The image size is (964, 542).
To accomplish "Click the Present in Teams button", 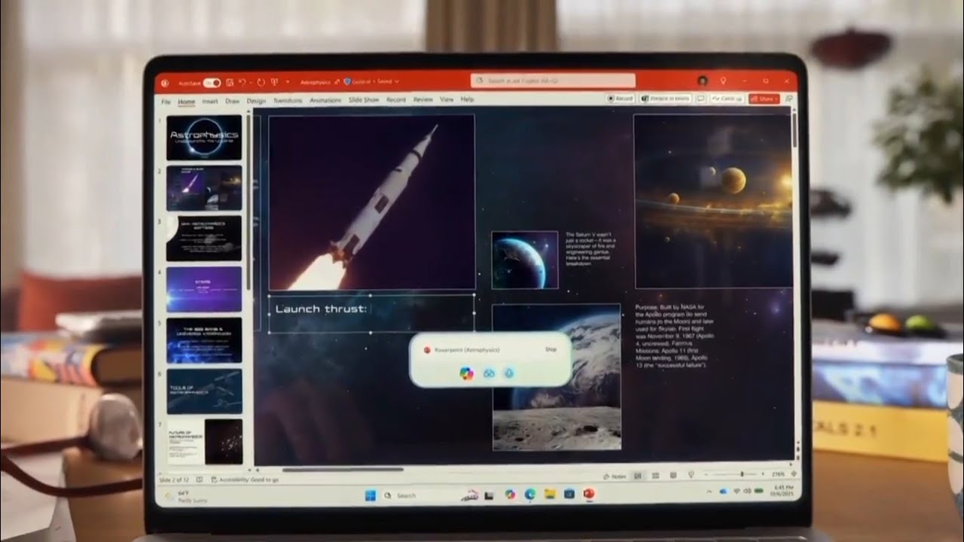I will 666,99.
